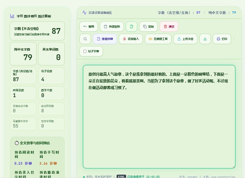
Task: Select the 不重复中文字 55 card
Action: tap(23, 124)
